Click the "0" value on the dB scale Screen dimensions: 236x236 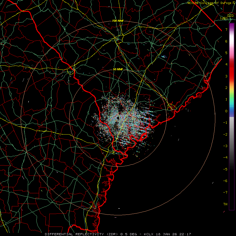coord(226,111)
